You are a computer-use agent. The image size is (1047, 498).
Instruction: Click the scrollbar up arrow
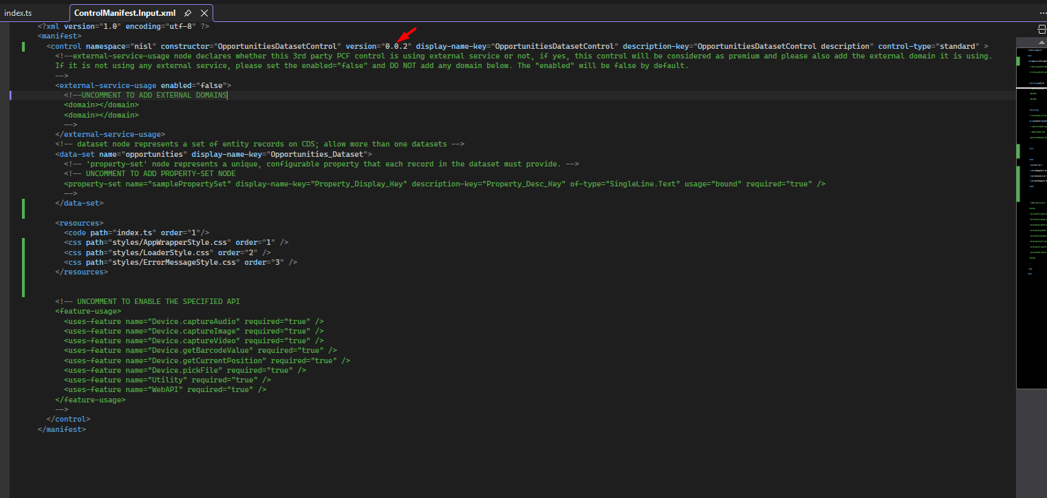point(1041,39)
